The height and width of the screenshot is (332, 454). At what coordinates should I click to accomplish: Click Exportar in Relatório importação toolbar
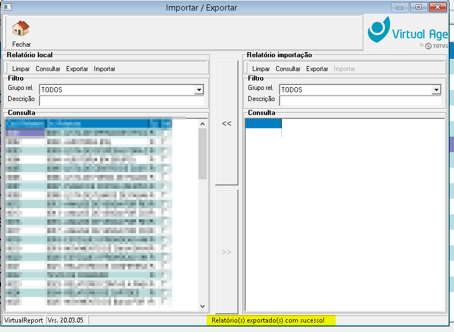pos(317,69)
